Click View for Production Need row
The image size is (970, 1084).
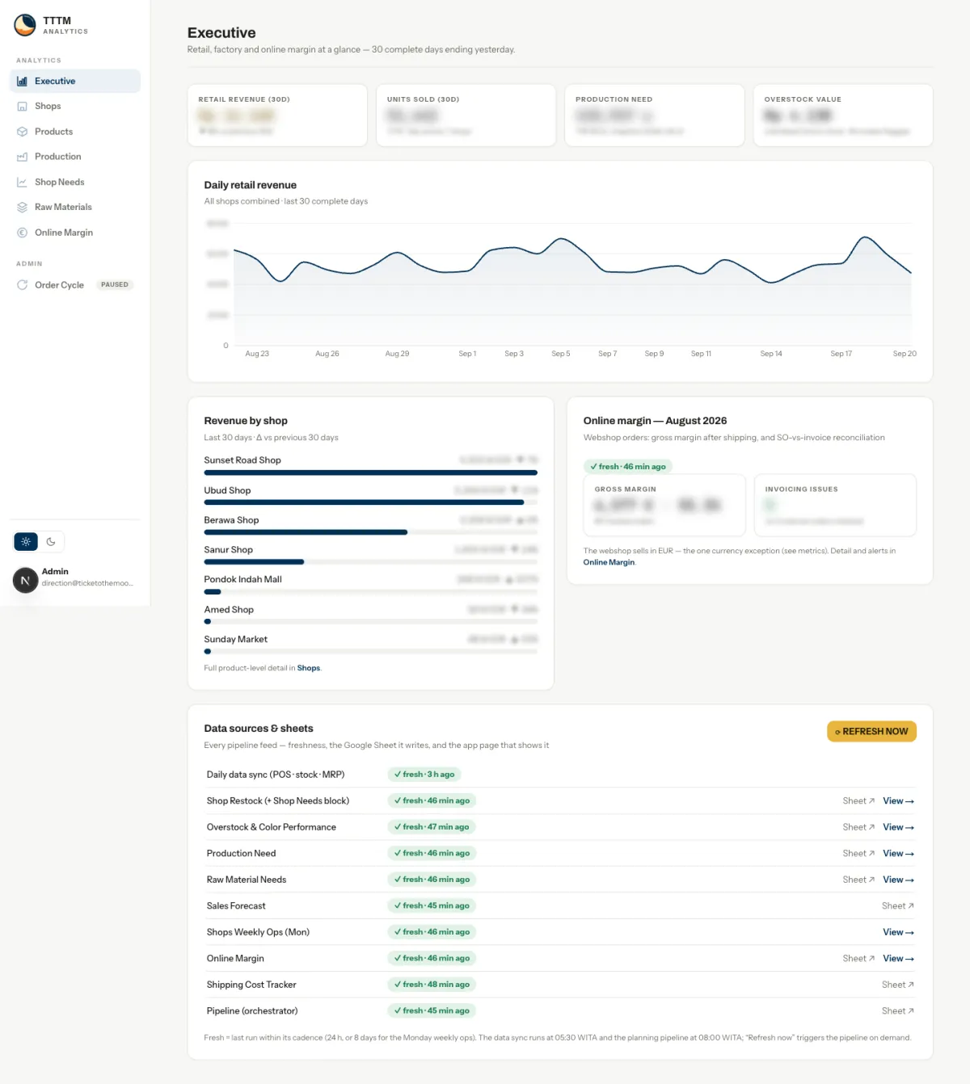[x=898, y=854]
